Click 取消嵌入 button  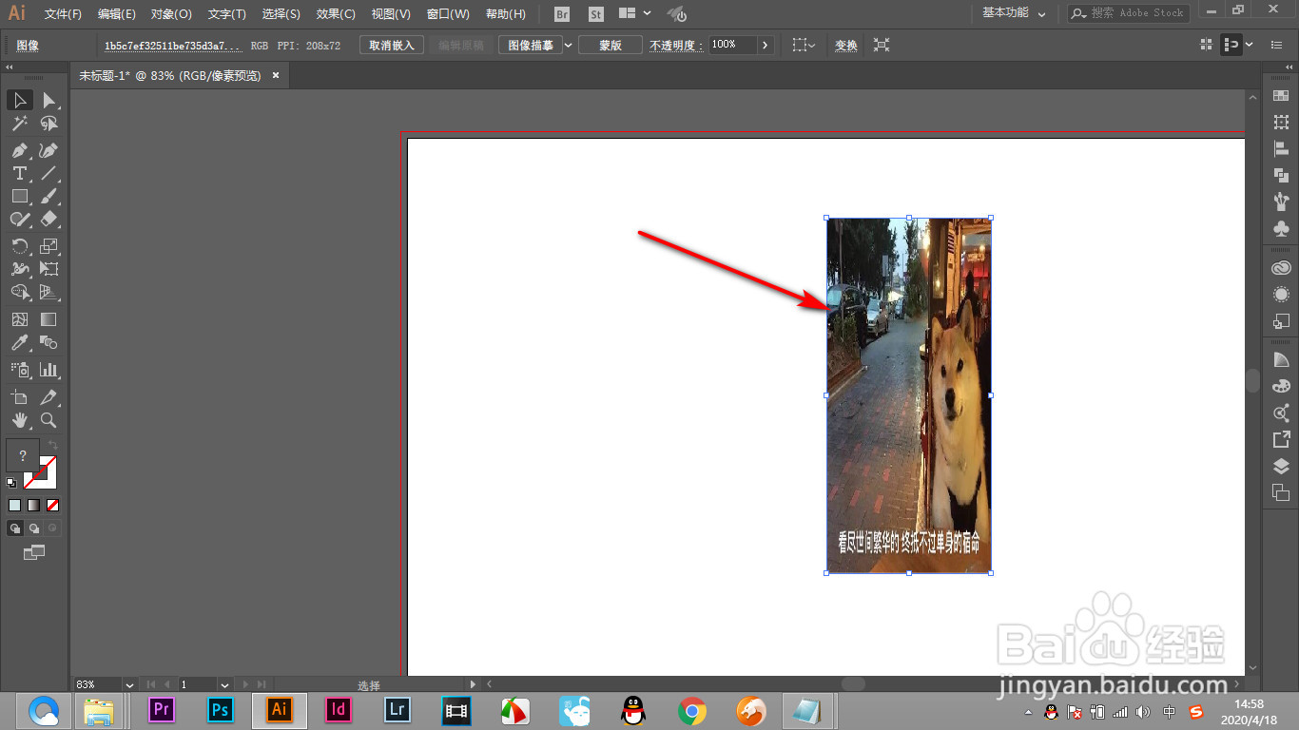click(392, 45)
